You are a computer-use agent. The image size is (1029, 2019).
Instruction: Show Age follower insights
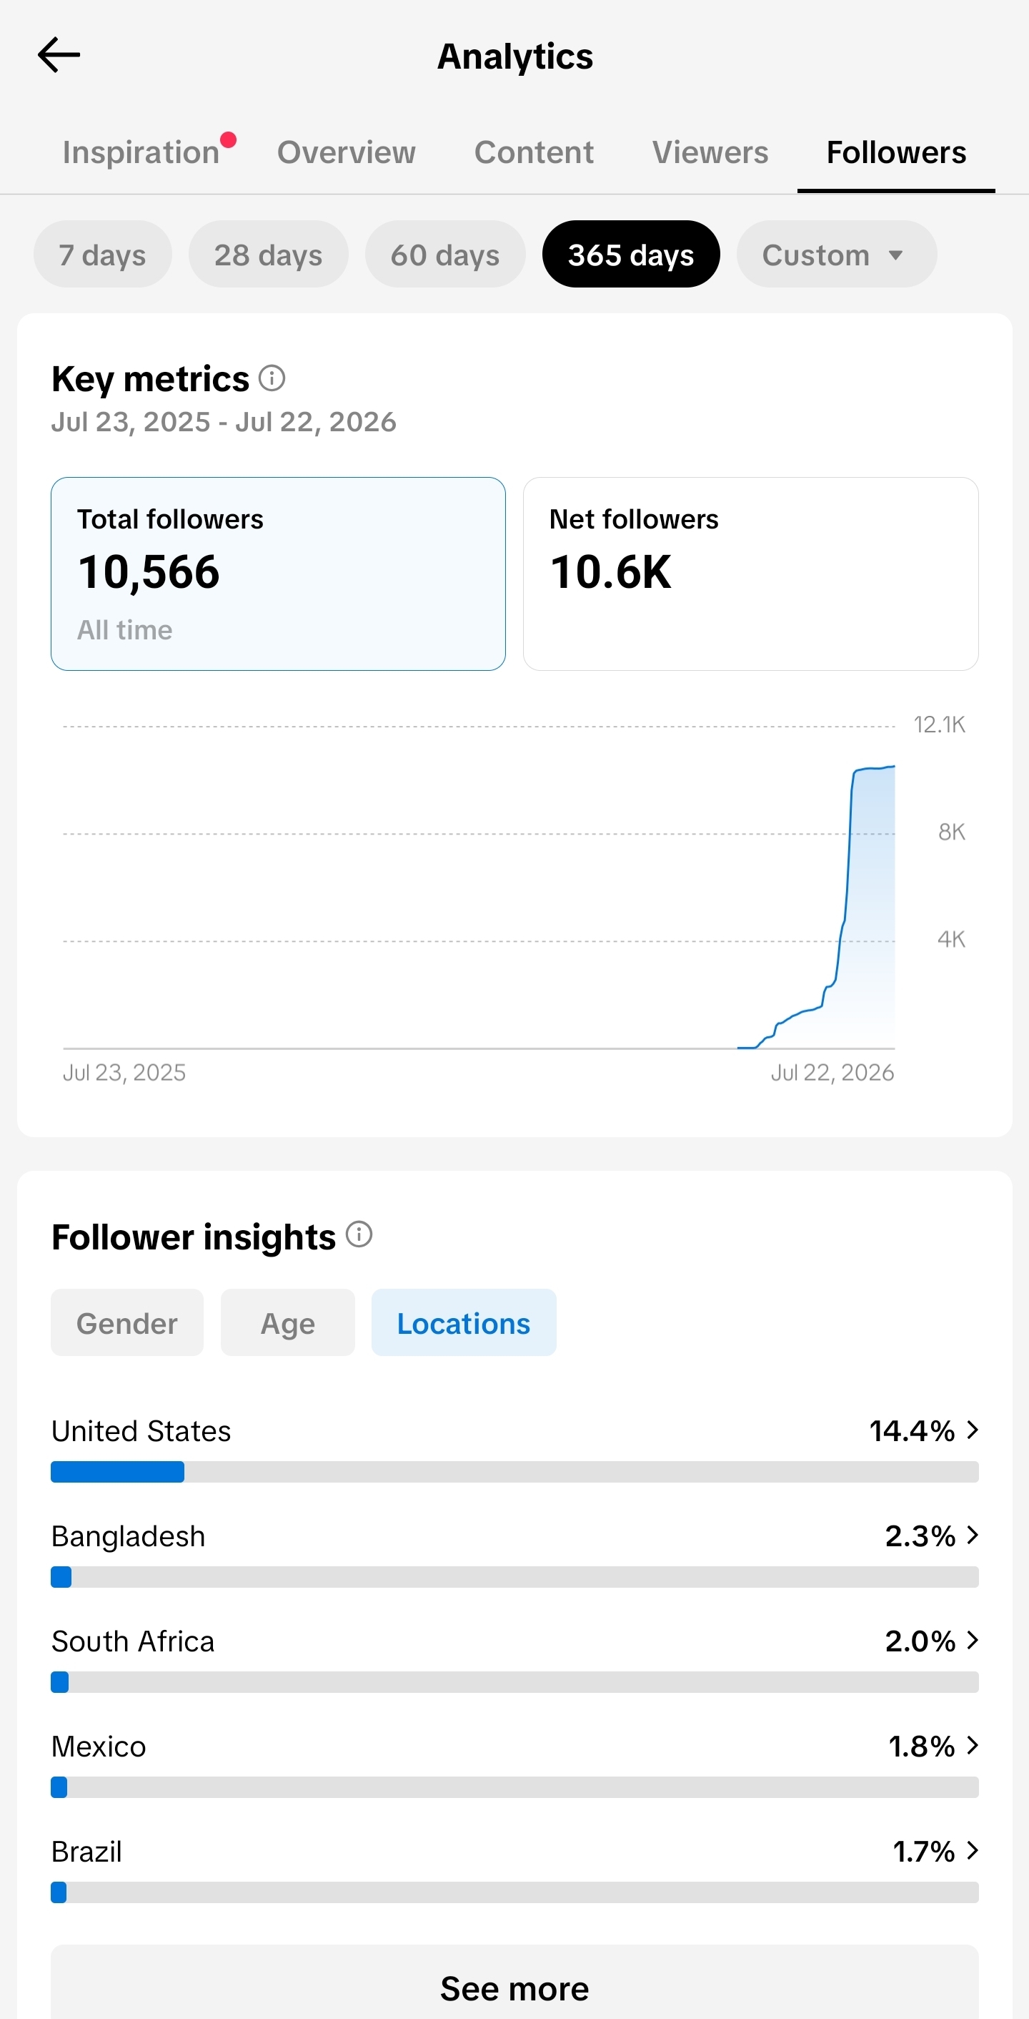pyautogui.click(x=287, y=1322)
